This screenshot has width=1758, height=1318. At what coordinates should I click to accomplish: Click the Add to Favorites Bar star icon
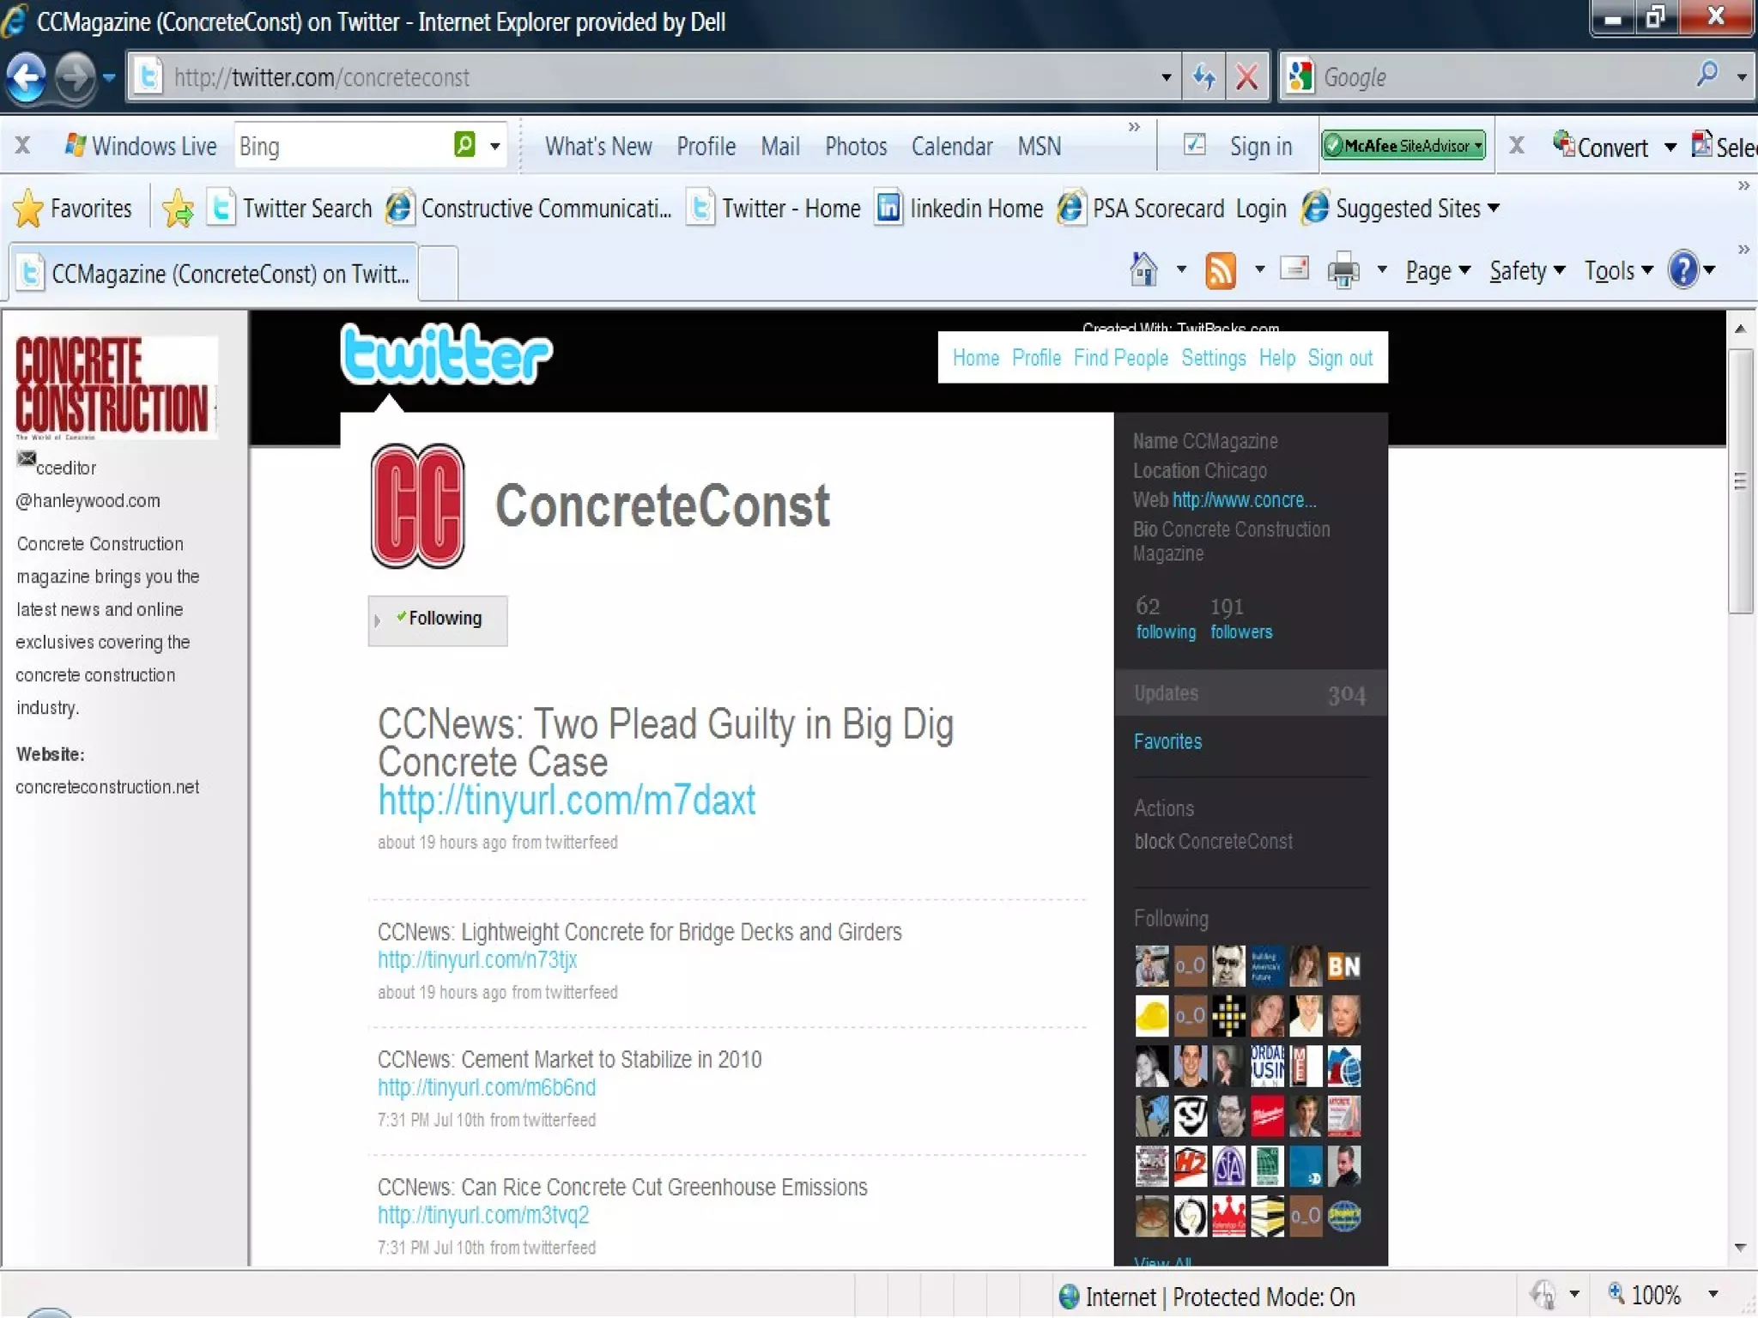pos(178,209)
